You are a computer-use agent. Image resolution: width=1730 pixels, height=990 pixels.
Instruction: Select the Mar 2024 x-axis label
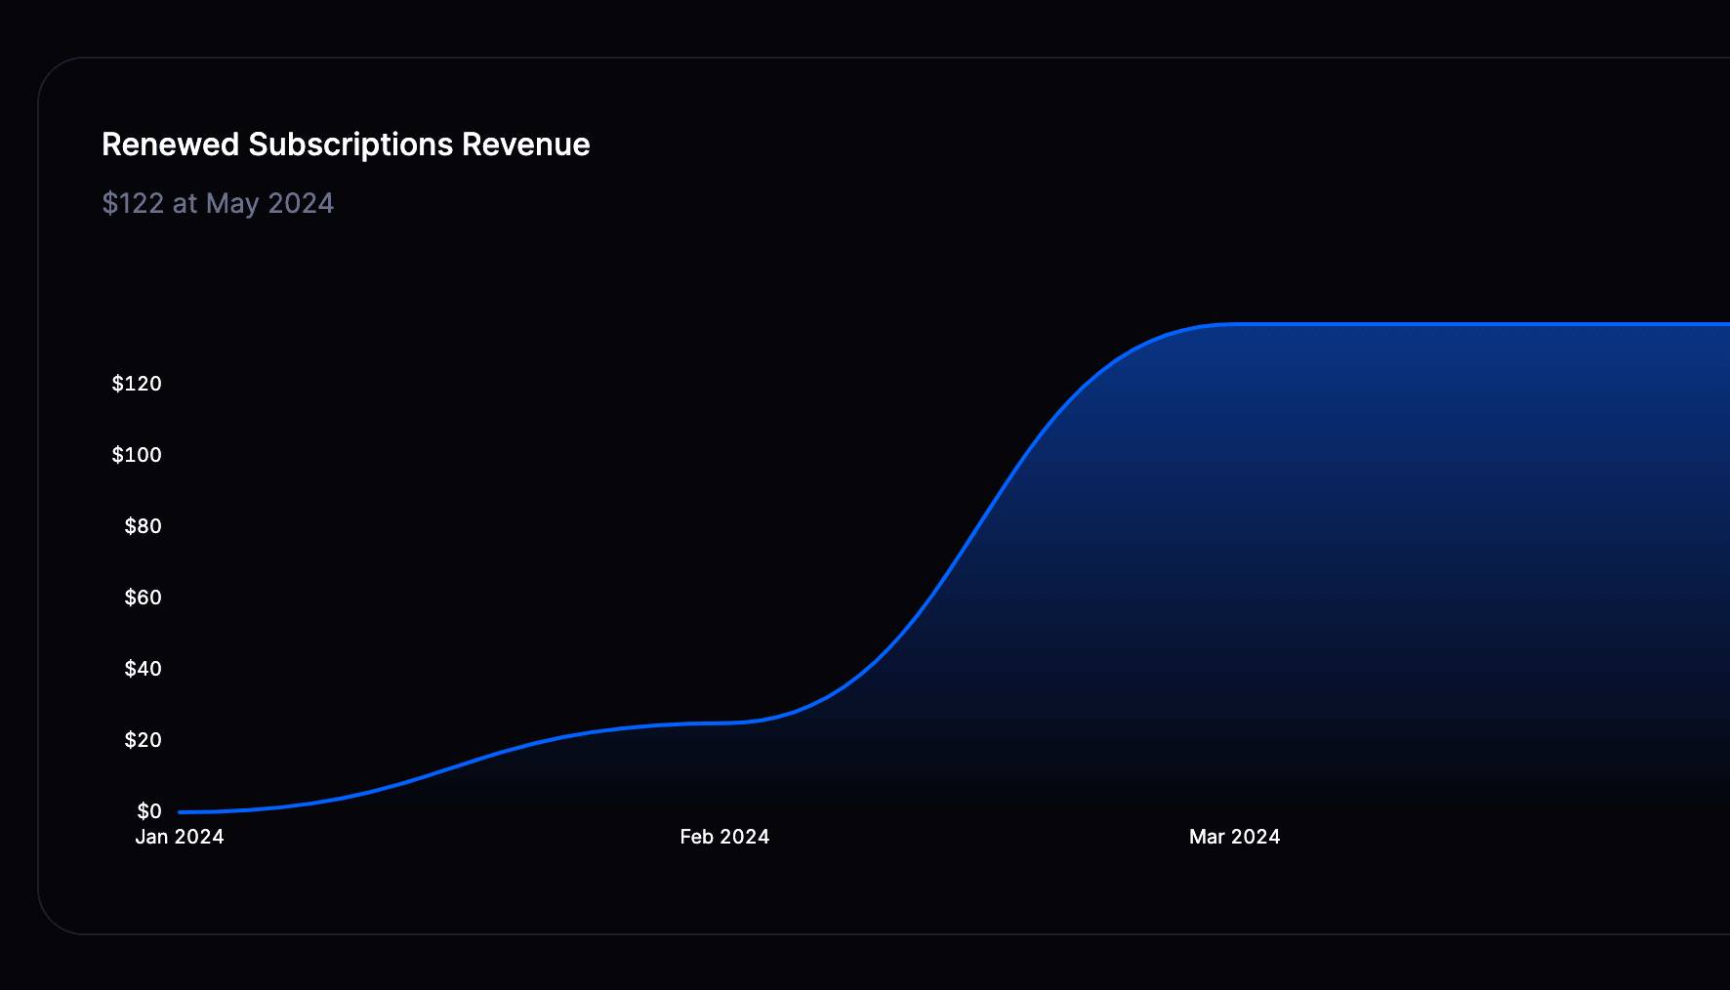1234,837
